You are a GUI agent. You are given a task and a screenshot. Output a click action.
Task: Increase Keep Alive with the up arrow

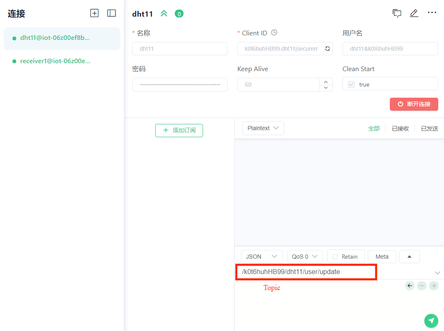[x=326, y=82]
